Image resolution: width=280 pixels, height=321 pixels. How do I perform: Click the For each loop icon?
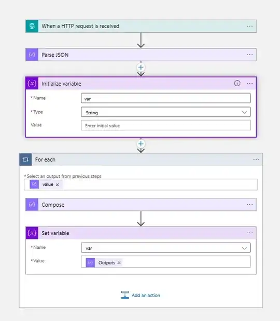coord(25,159)
